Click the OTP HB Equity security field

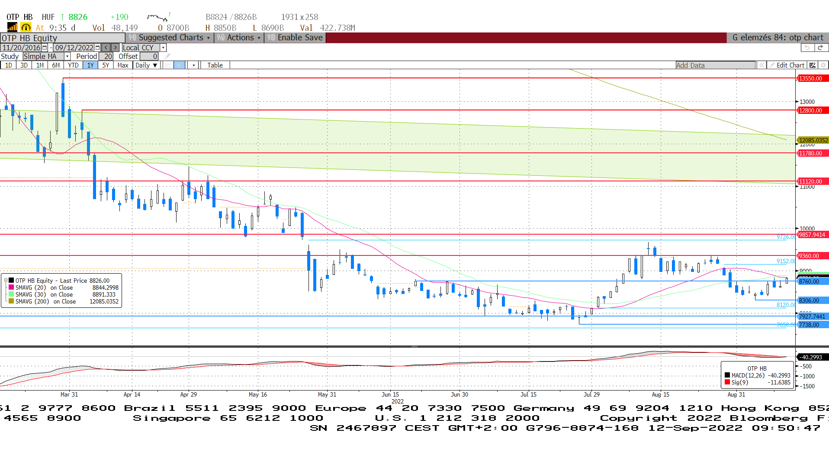click(62, 38)
